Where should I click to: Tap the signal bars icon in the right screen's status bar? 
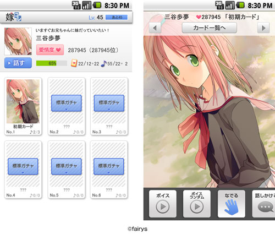point(230,5)
